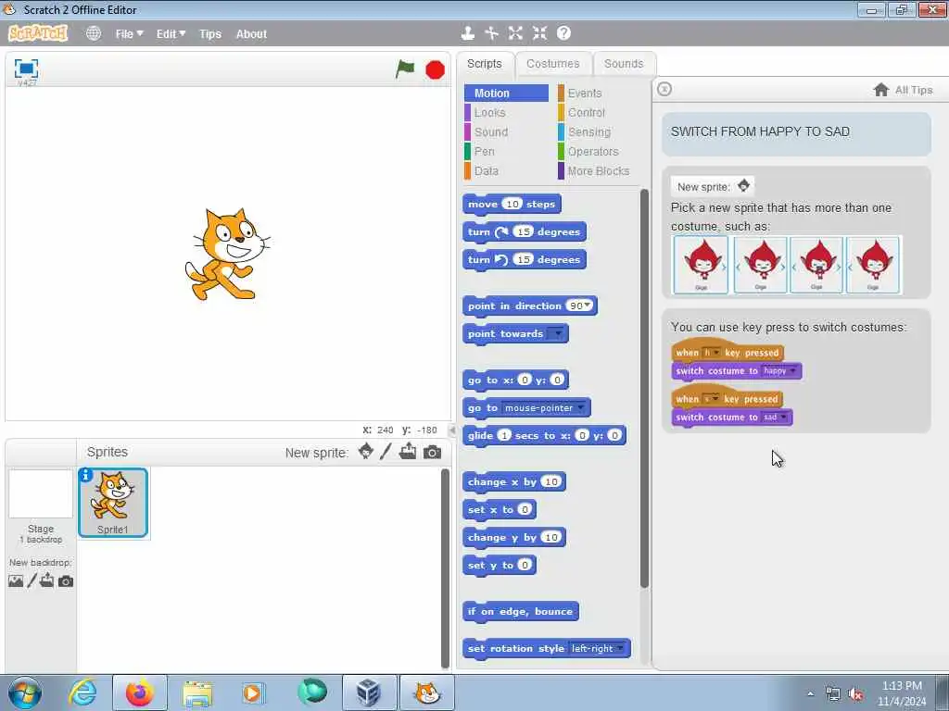This screenshot has height=711, width=949.
Task: Open Sprite1 info button
Action: click(86, 475)
